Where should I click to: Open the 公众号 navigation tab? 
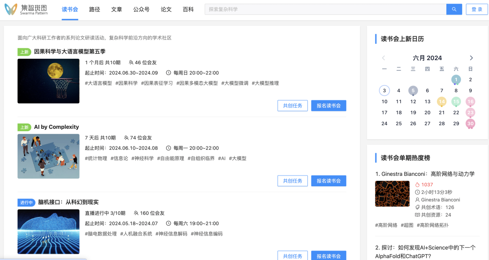tap(141, 9)
